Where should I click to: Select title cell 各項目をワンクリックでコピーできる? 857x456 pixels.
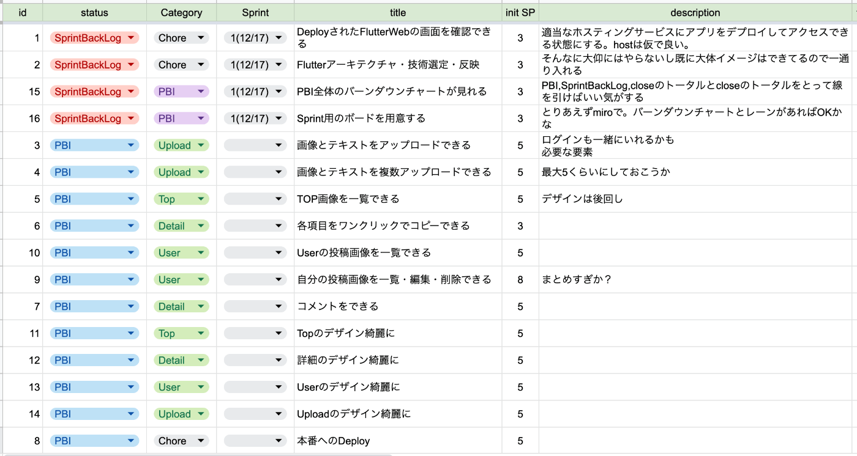tap(398, 226)
